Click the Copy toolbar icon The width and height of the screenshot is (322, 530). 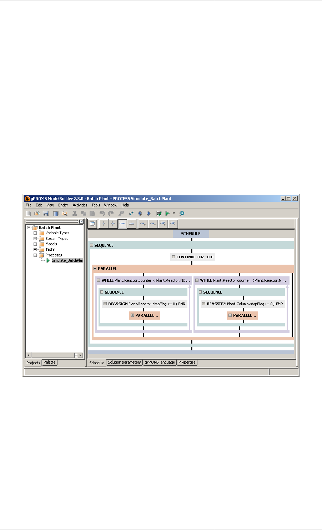pos(84,214)
